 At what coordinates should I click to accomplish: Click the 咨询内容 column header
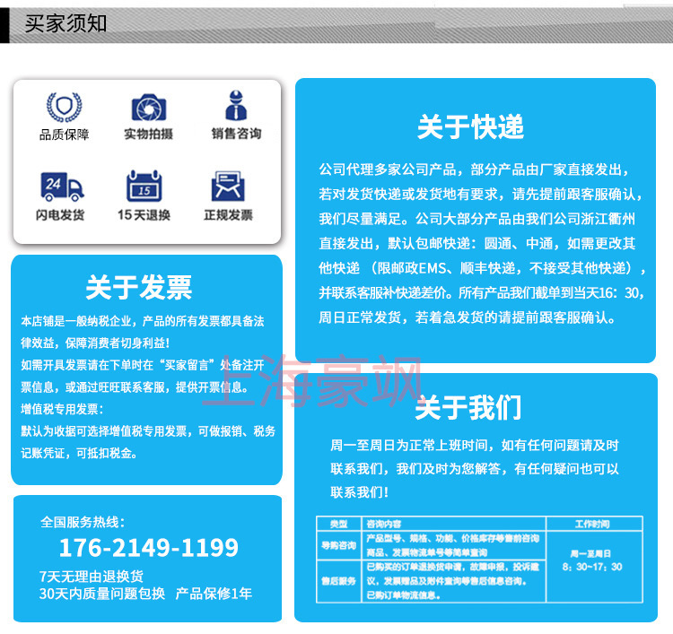tap(384, 524)
